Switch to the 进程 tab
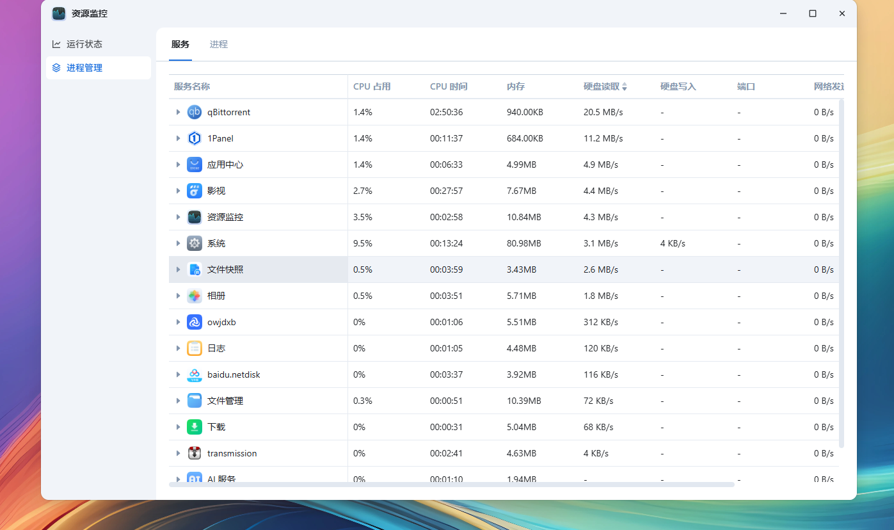894x530 pixels. point(219,44)
